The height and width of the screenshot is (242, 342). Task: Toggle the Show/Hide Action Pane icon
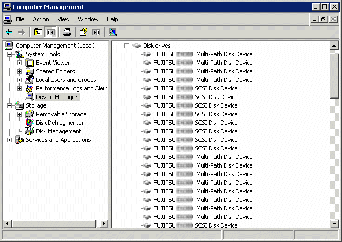(x=96, y=33)
